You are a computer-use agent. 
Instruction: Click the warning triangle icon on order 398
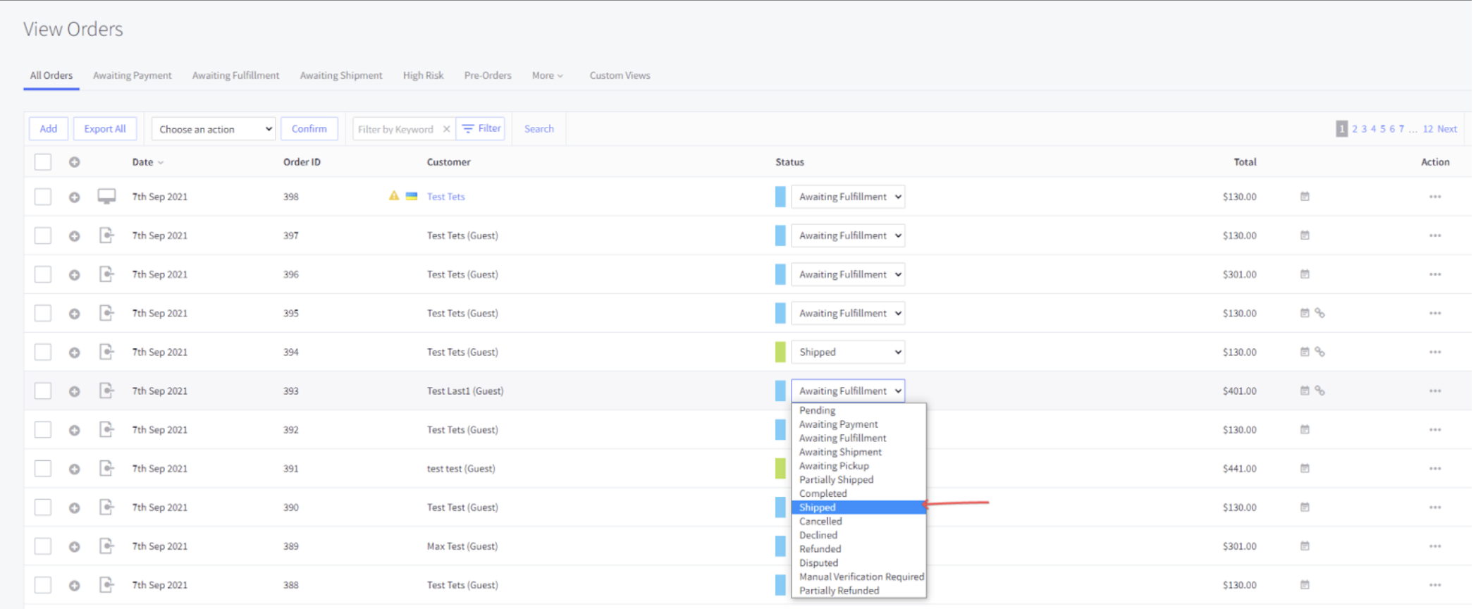[x=394, y=195]
